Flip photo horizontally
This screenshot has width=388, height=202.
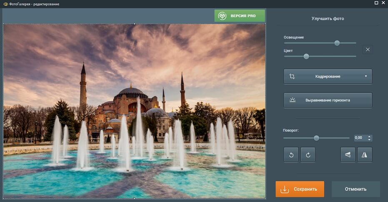click(x=365, y=155)
